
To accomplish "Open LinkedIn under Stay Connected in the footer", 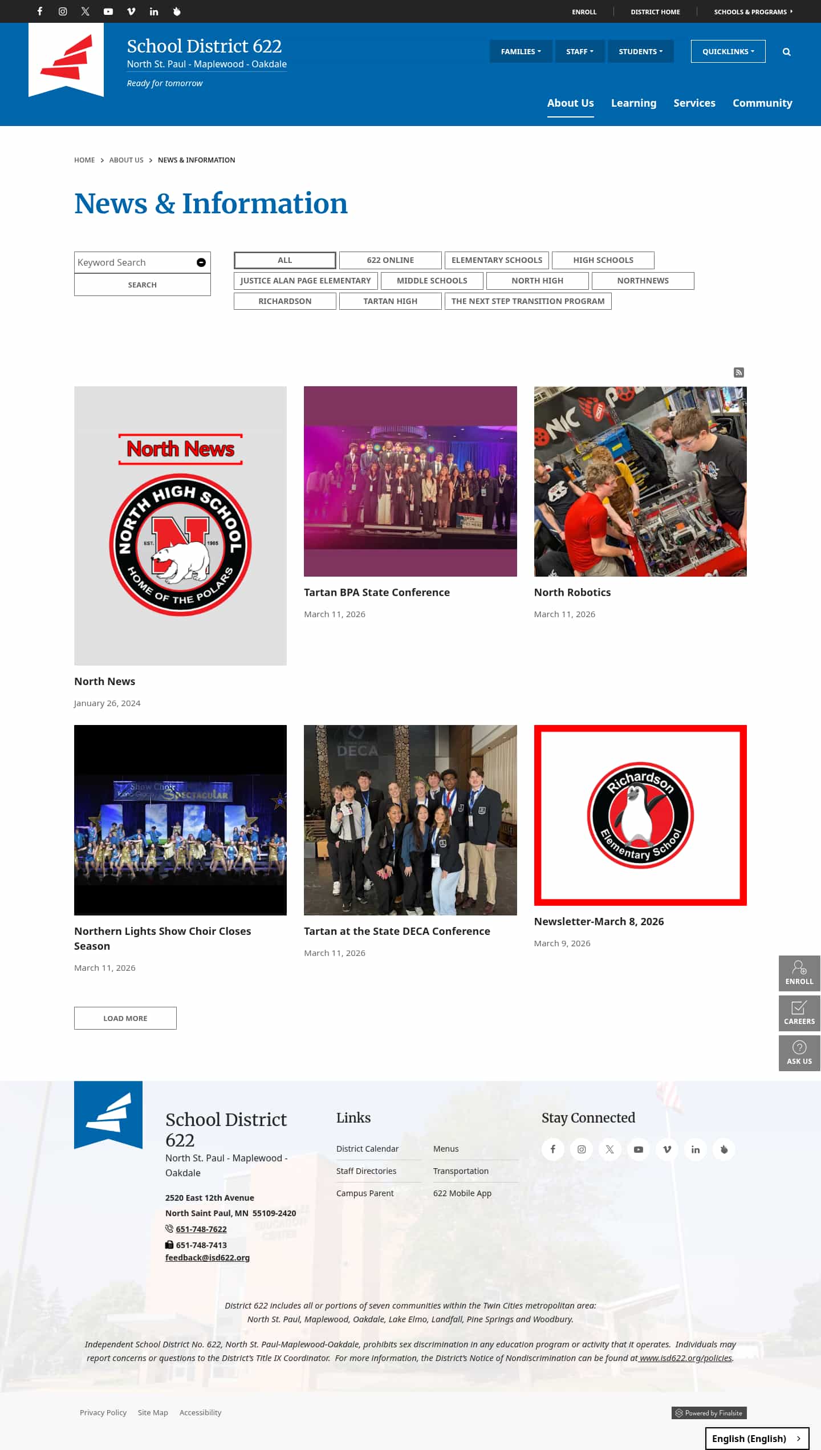I will coord(696,1149).
